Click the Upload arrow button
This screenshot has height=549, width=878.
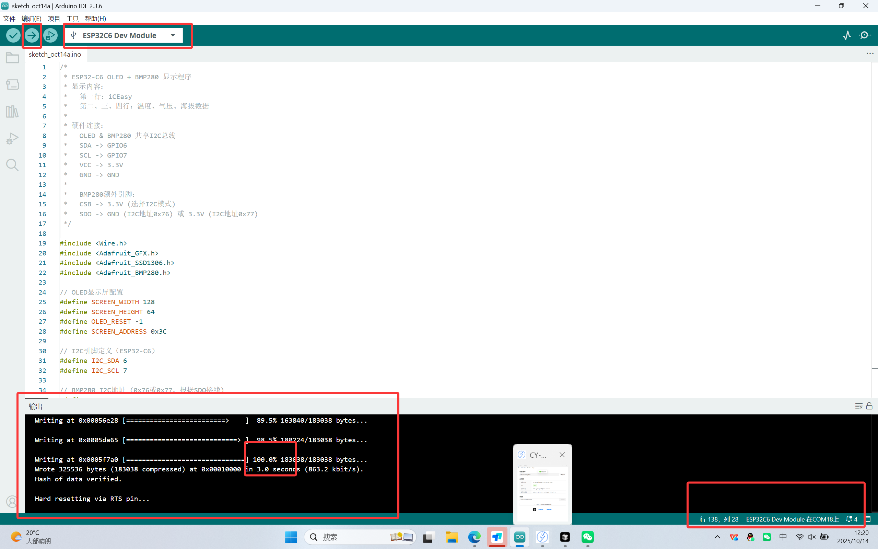pos(32,35)
